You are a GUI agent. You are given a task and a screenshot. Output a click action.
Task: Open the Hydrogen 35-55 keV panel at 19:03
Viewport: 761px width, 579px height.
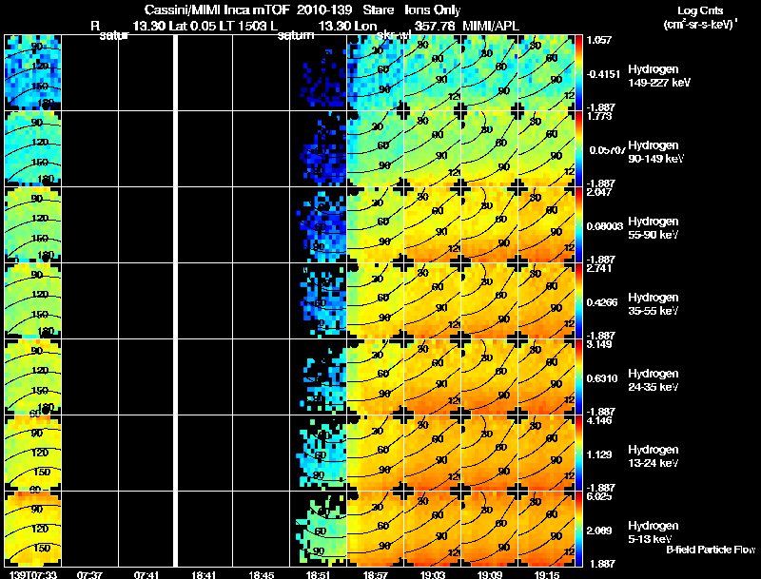pos(433,300)
